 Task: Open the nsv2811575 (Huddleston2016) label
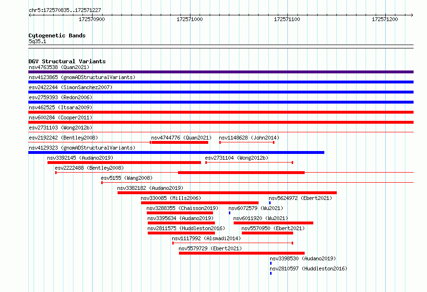[186, 228]
